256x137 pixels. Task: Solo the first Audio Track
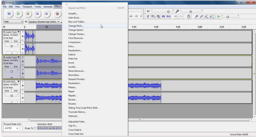[x=16, y=41]
